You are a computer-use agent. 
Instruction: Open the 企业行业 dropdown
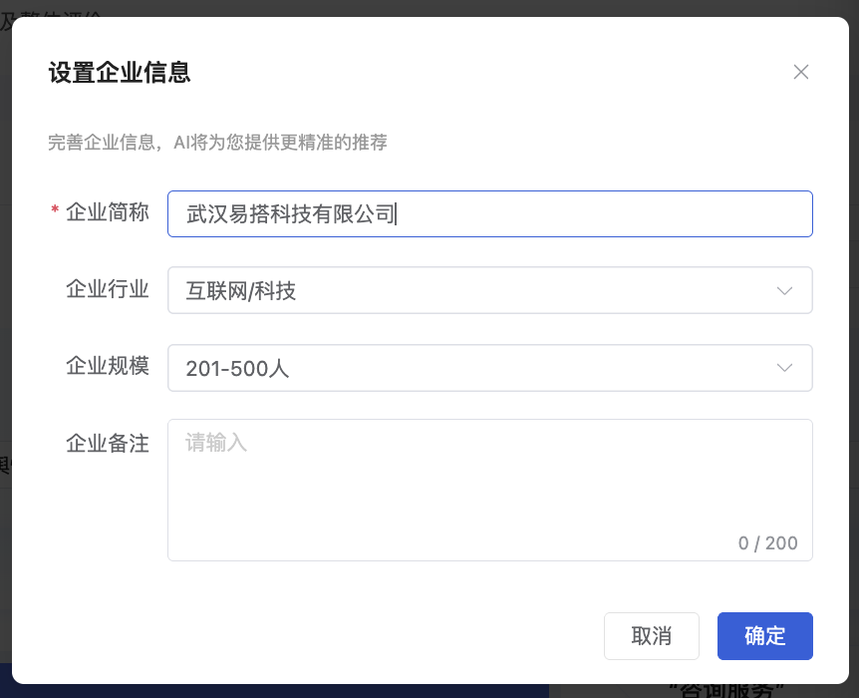tap(489, 290)
